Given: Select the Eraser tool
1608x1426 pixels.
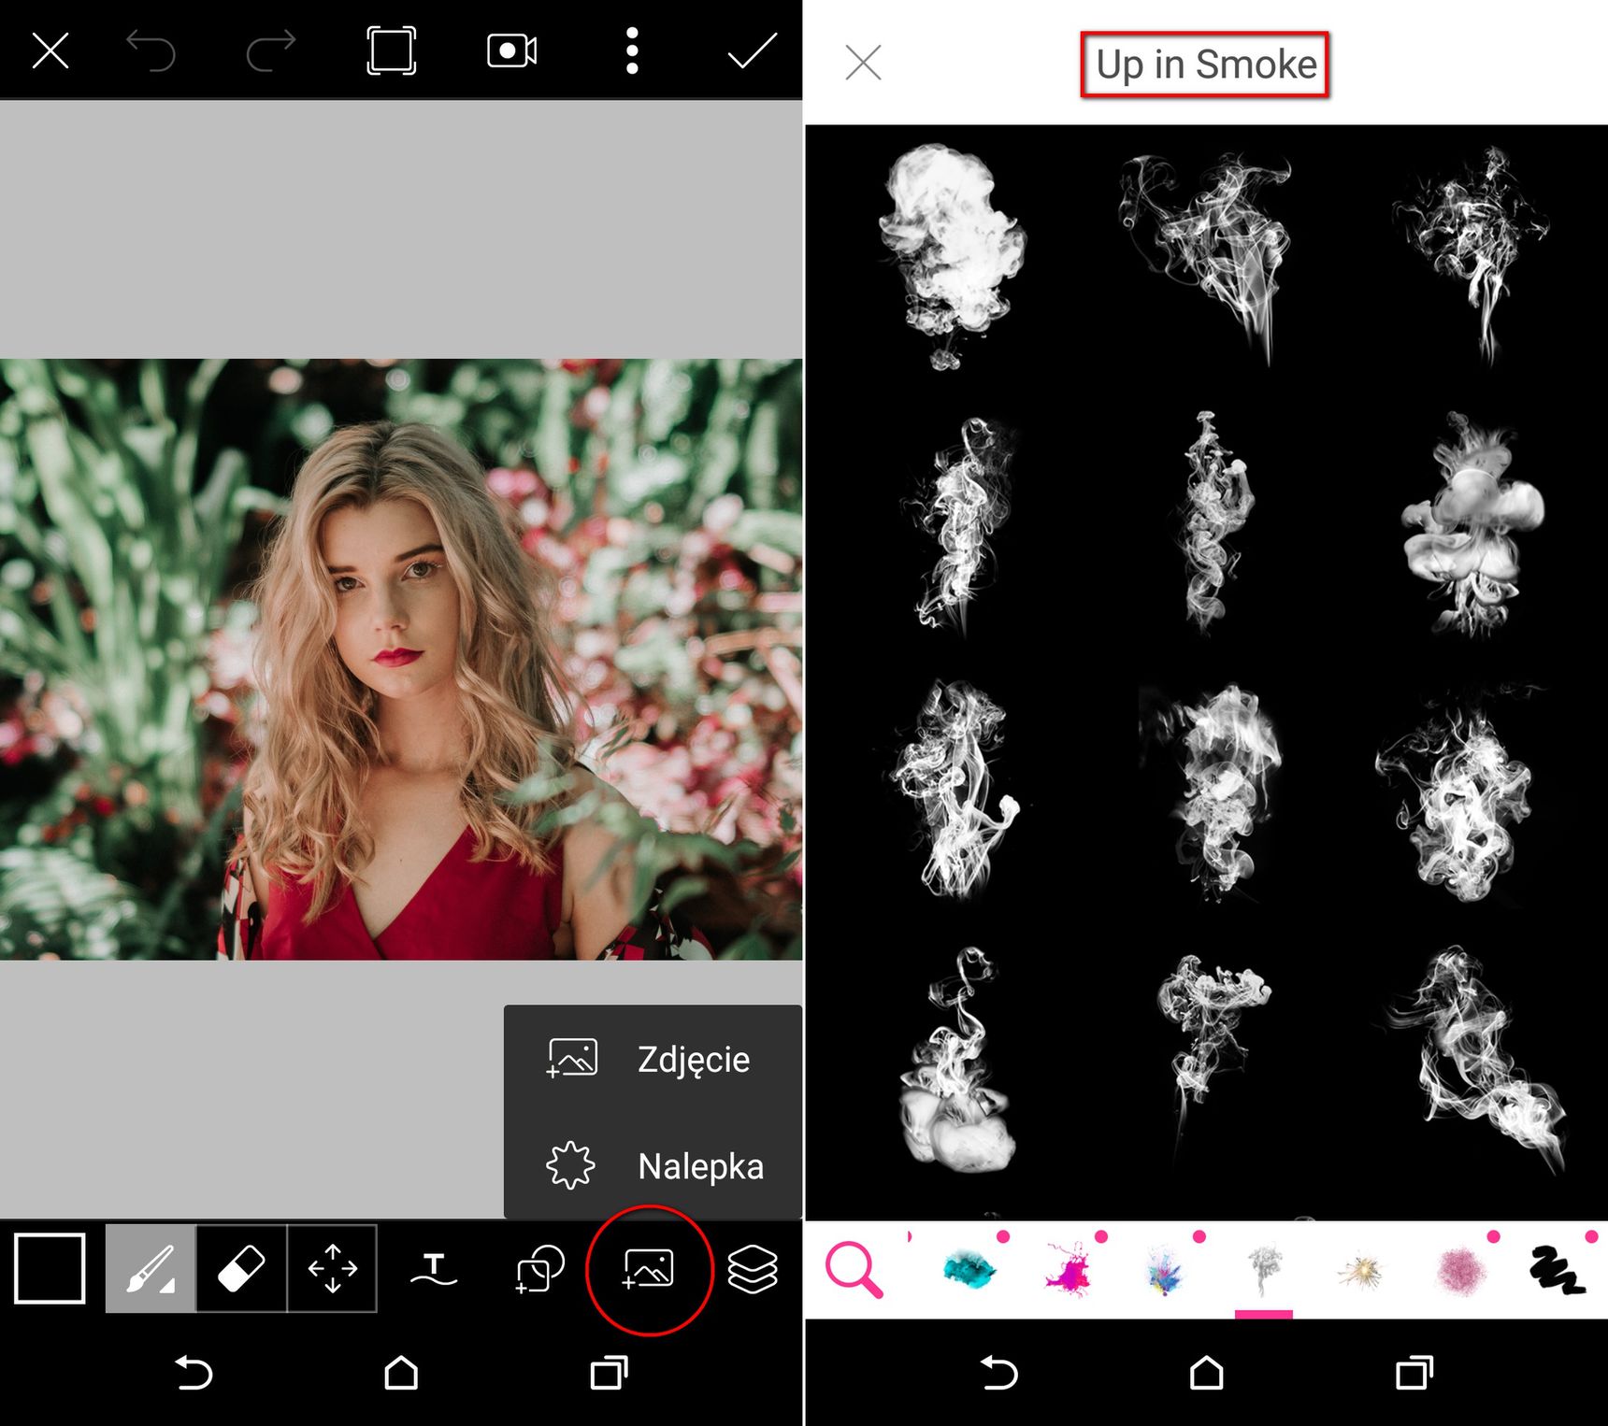Looking at the screenshot, I should 241,1268.
